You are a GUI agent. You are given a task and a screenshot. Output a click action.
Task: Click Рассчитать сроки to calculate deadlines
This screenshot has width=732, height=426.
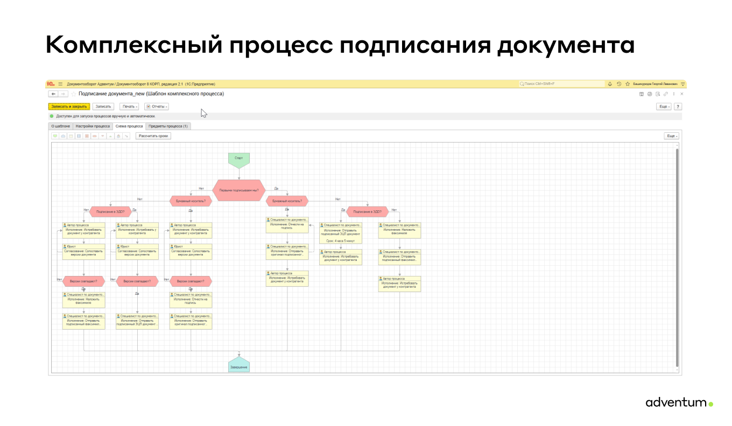(x=153, y=136)
